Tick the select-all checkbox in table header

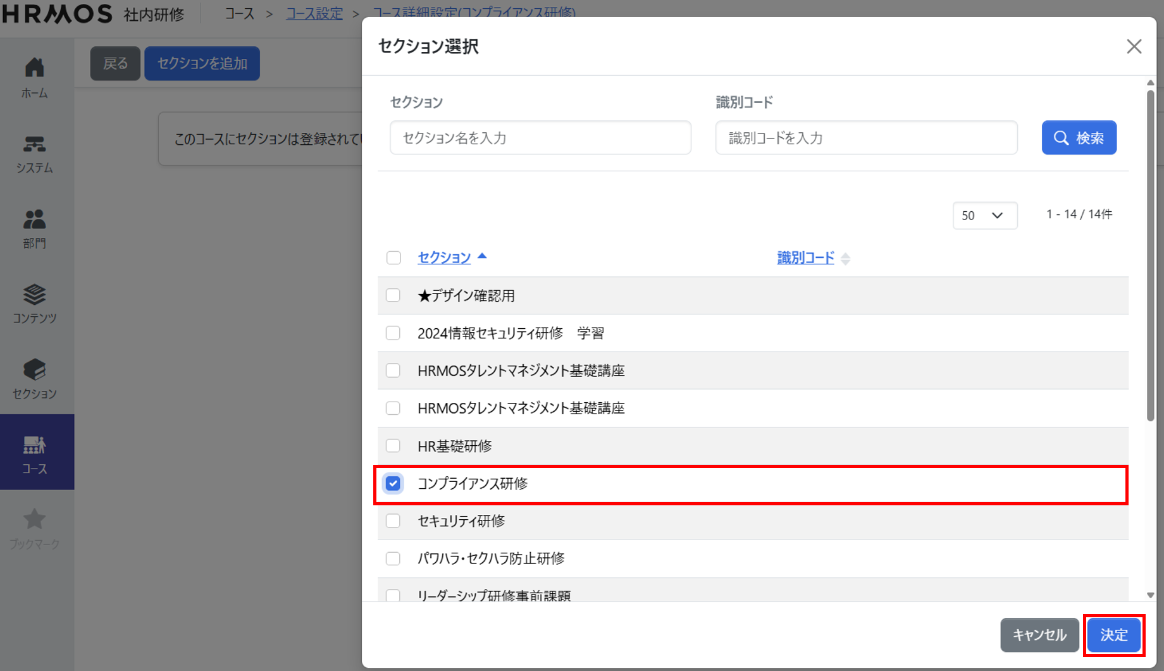coord(393,257)
